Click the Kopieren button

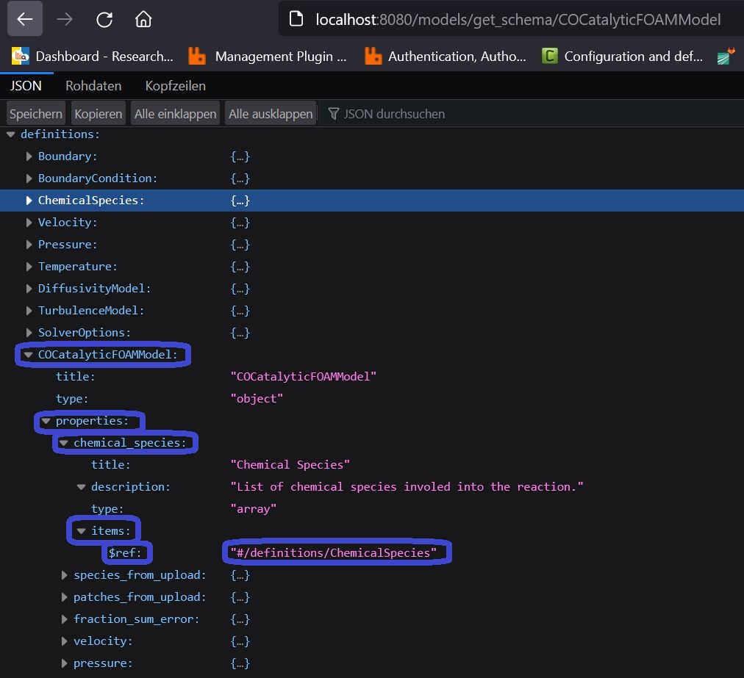click(x=99, y=114)
